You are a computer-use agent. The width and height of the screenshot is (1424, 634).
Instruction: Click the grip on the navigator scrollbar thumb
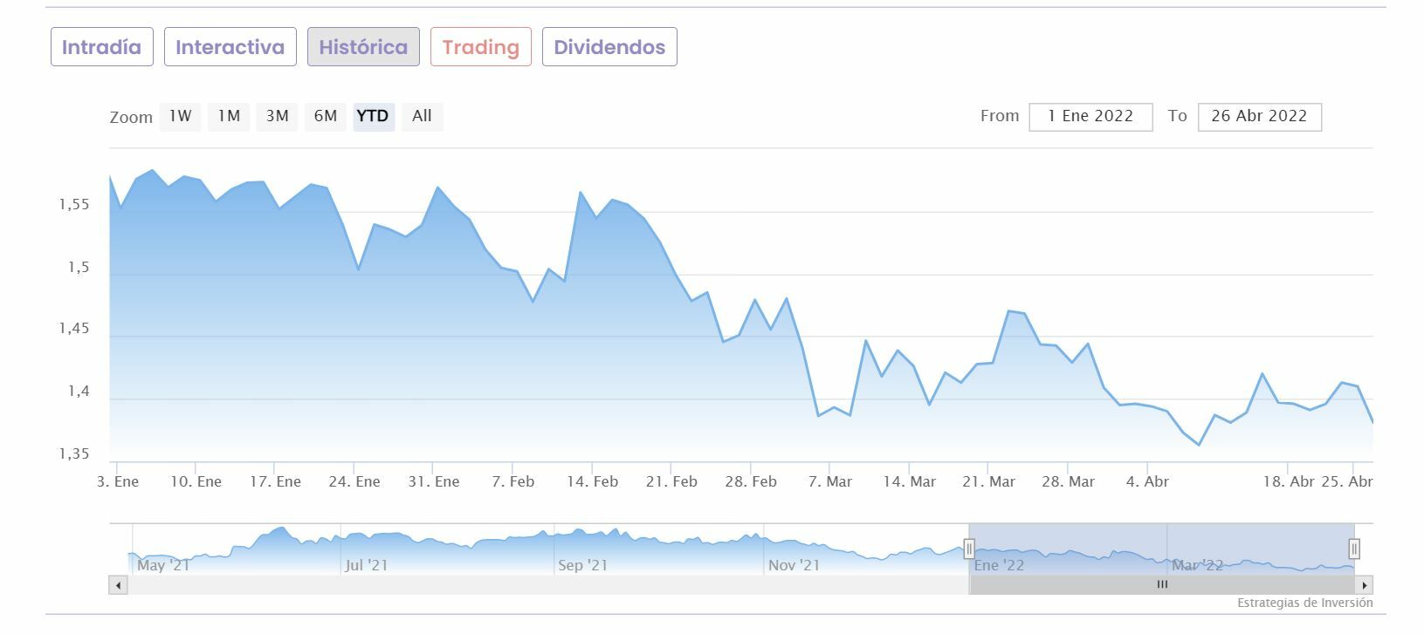1162,585
